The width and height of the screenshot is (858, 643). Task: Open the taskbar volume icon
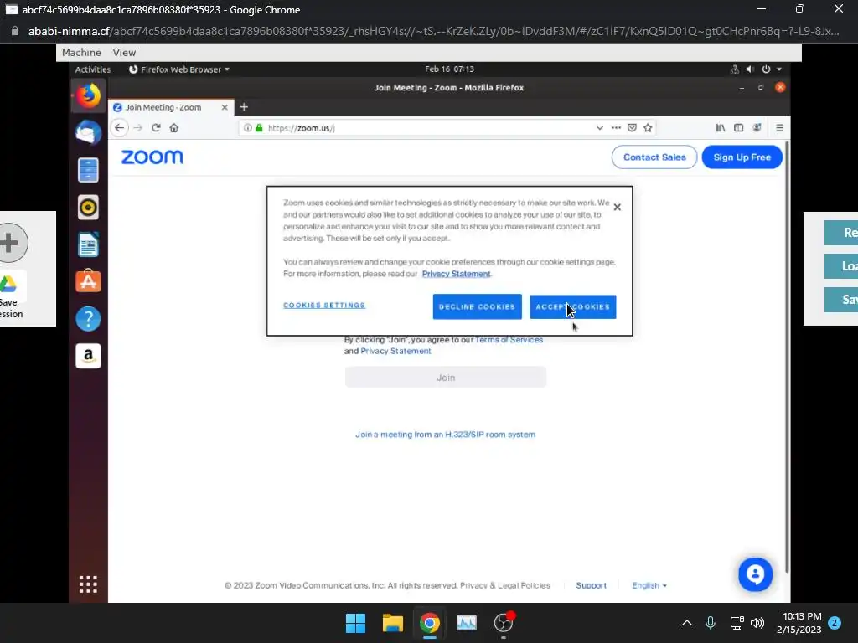click(757, 623)
